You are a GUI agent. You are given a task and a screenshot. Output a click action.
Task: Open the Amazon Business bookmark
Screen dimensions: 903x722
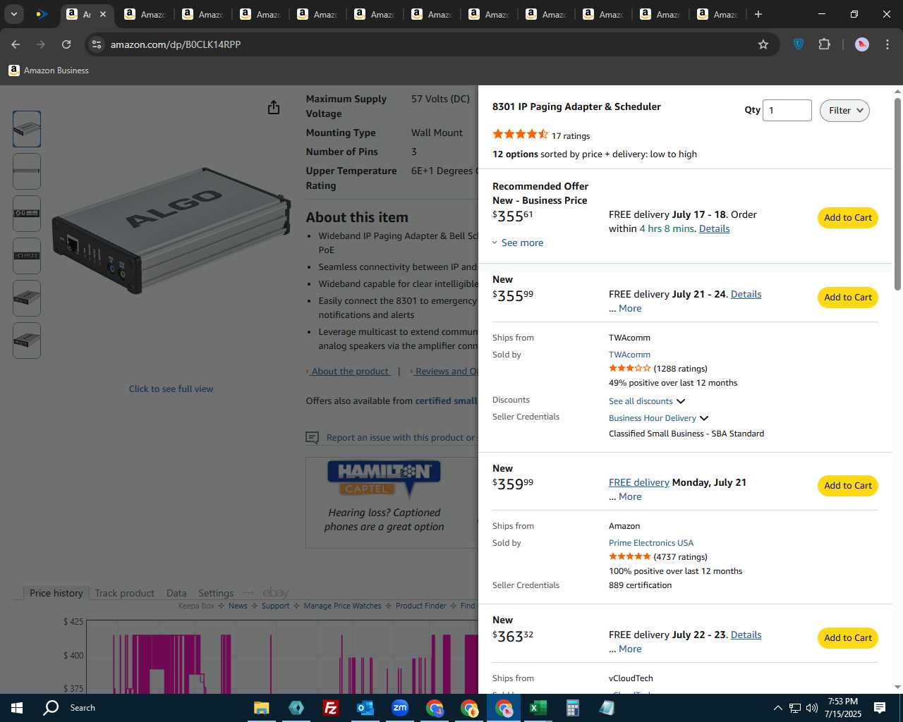click(49, 71)
